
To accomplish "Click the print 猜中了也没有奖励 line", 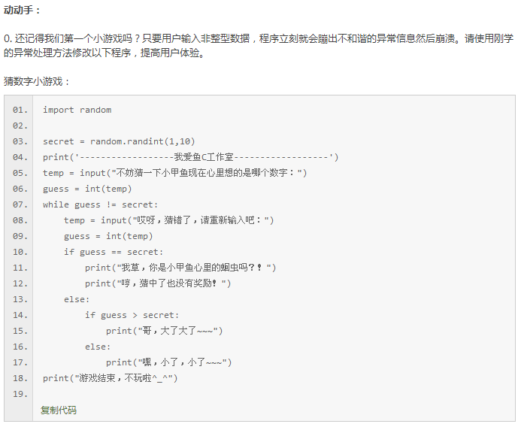I will [158, 283].
